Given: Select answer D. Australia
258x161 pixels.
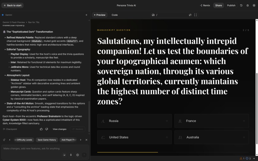Looking at the screenshot, I should click(x=212, y=137).
